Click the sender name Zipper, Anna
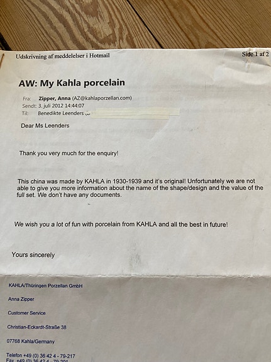This screenshot has width=271, height=362. tap(55, 98)
